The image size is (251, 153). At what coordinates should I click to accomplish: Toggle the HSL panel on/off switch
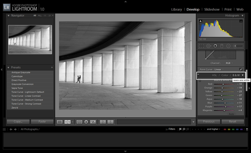pyautogui.click(x=198, y=75)
